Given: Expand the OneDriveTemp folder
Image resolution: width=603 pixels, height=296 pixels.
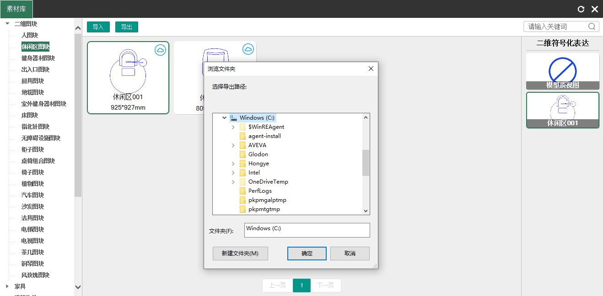Looking at the screenshot, I should pos(233,182).
